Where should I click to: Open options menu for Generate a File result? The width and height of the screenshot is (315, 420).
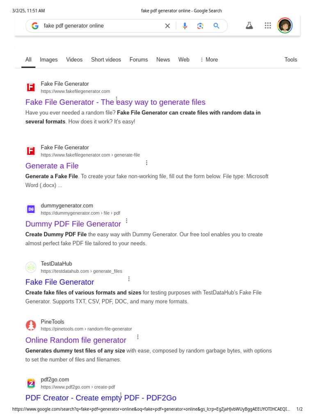click(146, 163)
